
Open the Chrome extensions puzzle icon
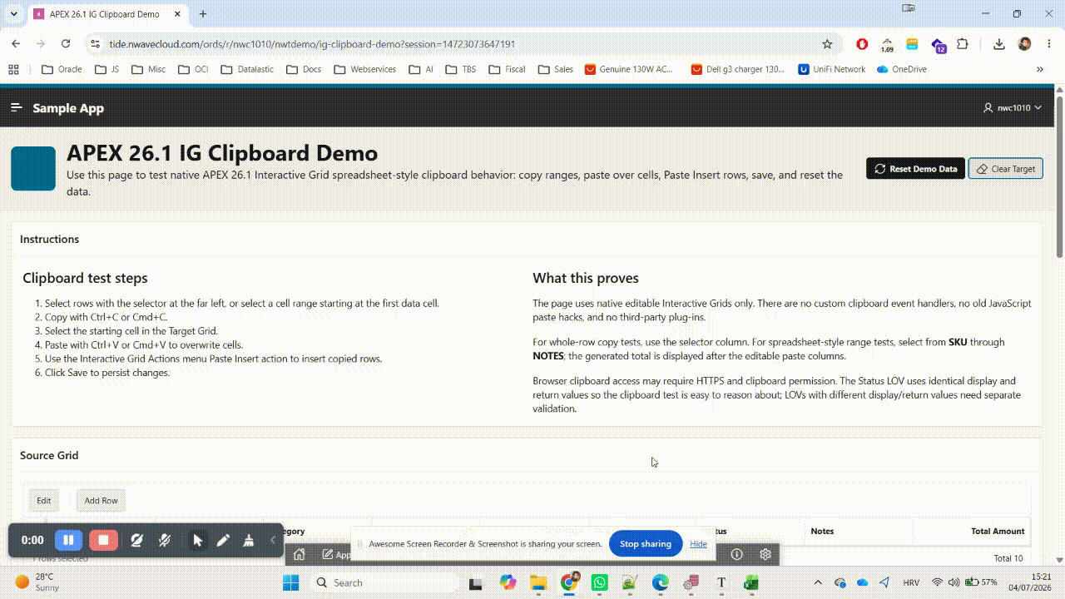coord(963,44)
